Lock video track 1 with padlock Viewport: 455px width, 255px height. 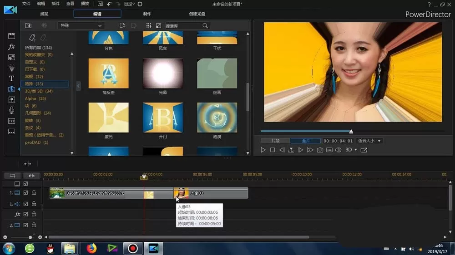click(34, 192)
